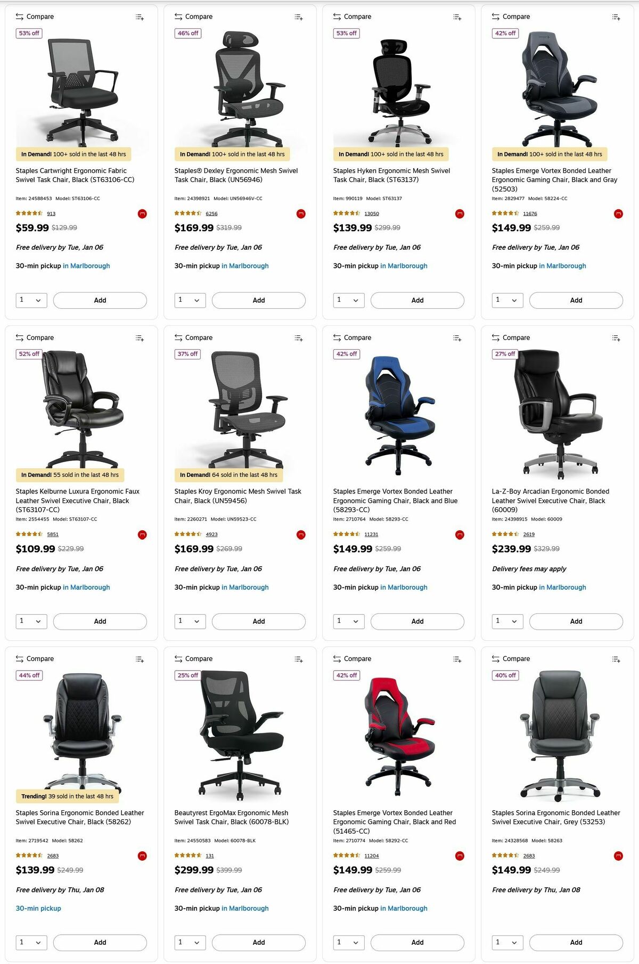639x964 pixels.
Task: Click add-to-list icon on La-Z-Boy Arcadian card
Action: click(616, 338)
